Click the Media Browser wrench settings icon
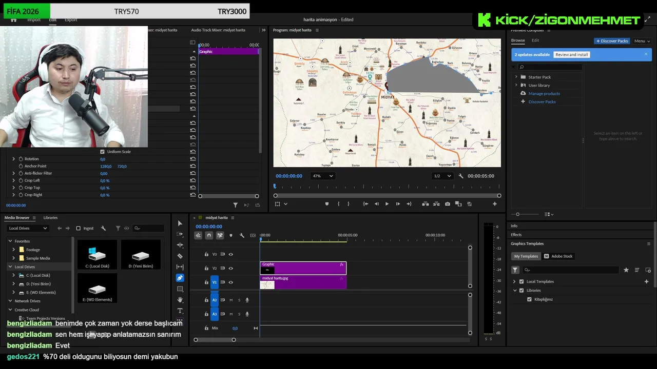657x369 pixels. (x=103, y=228)
